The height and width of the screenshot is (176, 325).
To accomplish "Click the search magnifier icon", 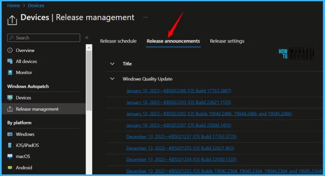I will click(12, 38).
